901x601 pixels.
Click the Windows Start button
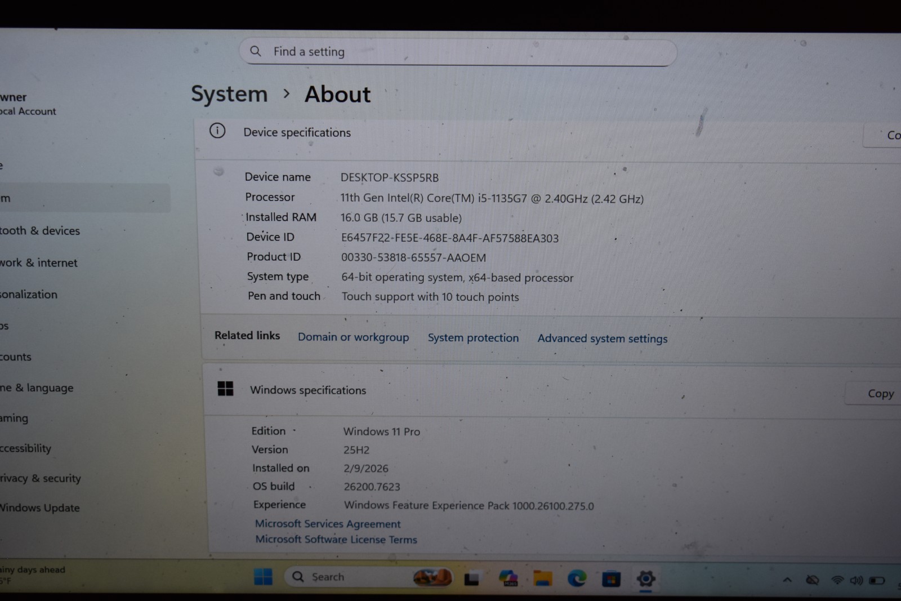263,576
